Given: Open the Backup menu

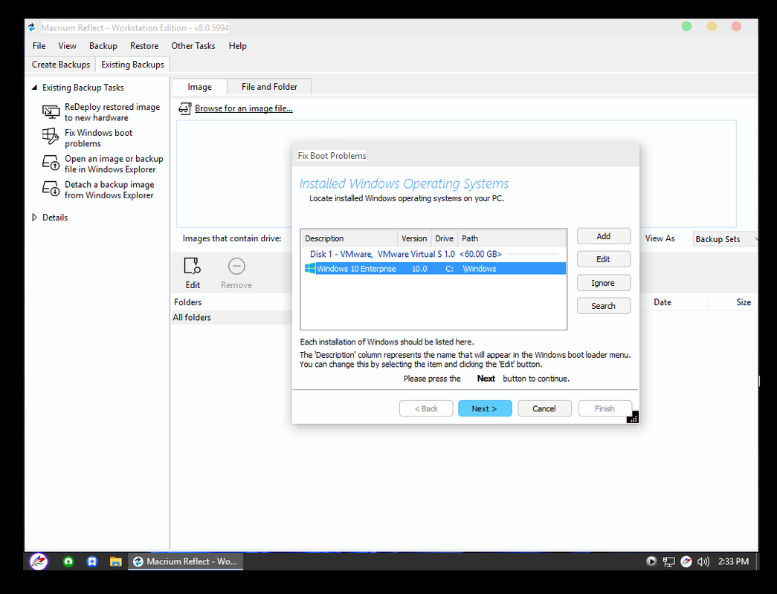Looking at the screenshot, I should click(x=103, y=46).
